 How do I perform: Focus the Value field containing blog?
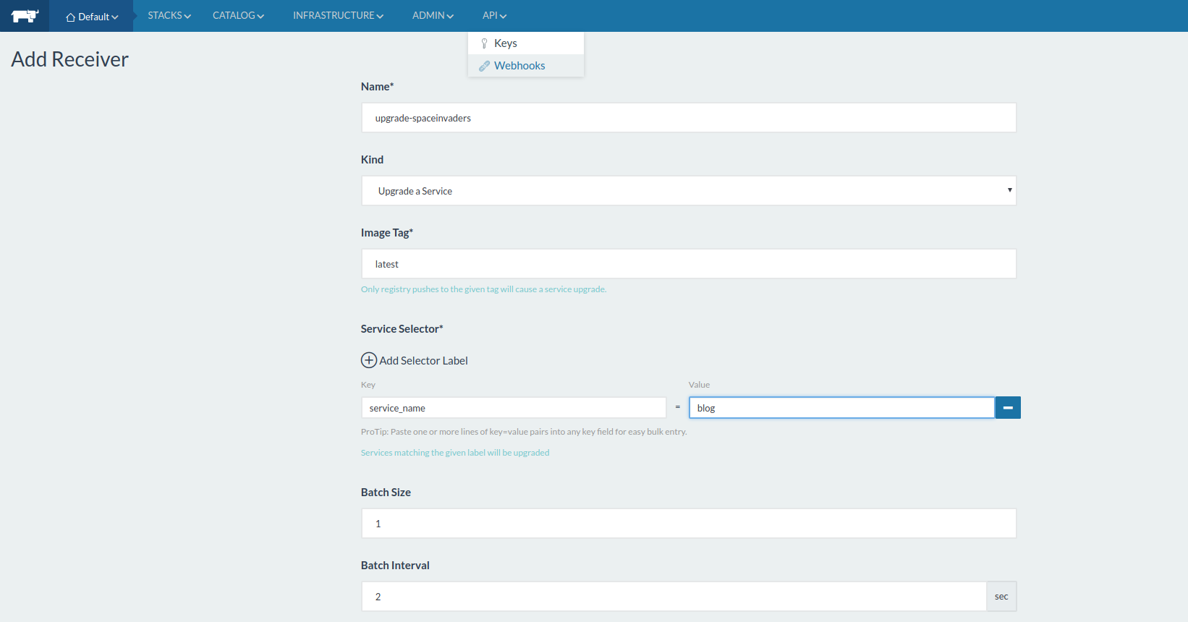pos(841,408)
